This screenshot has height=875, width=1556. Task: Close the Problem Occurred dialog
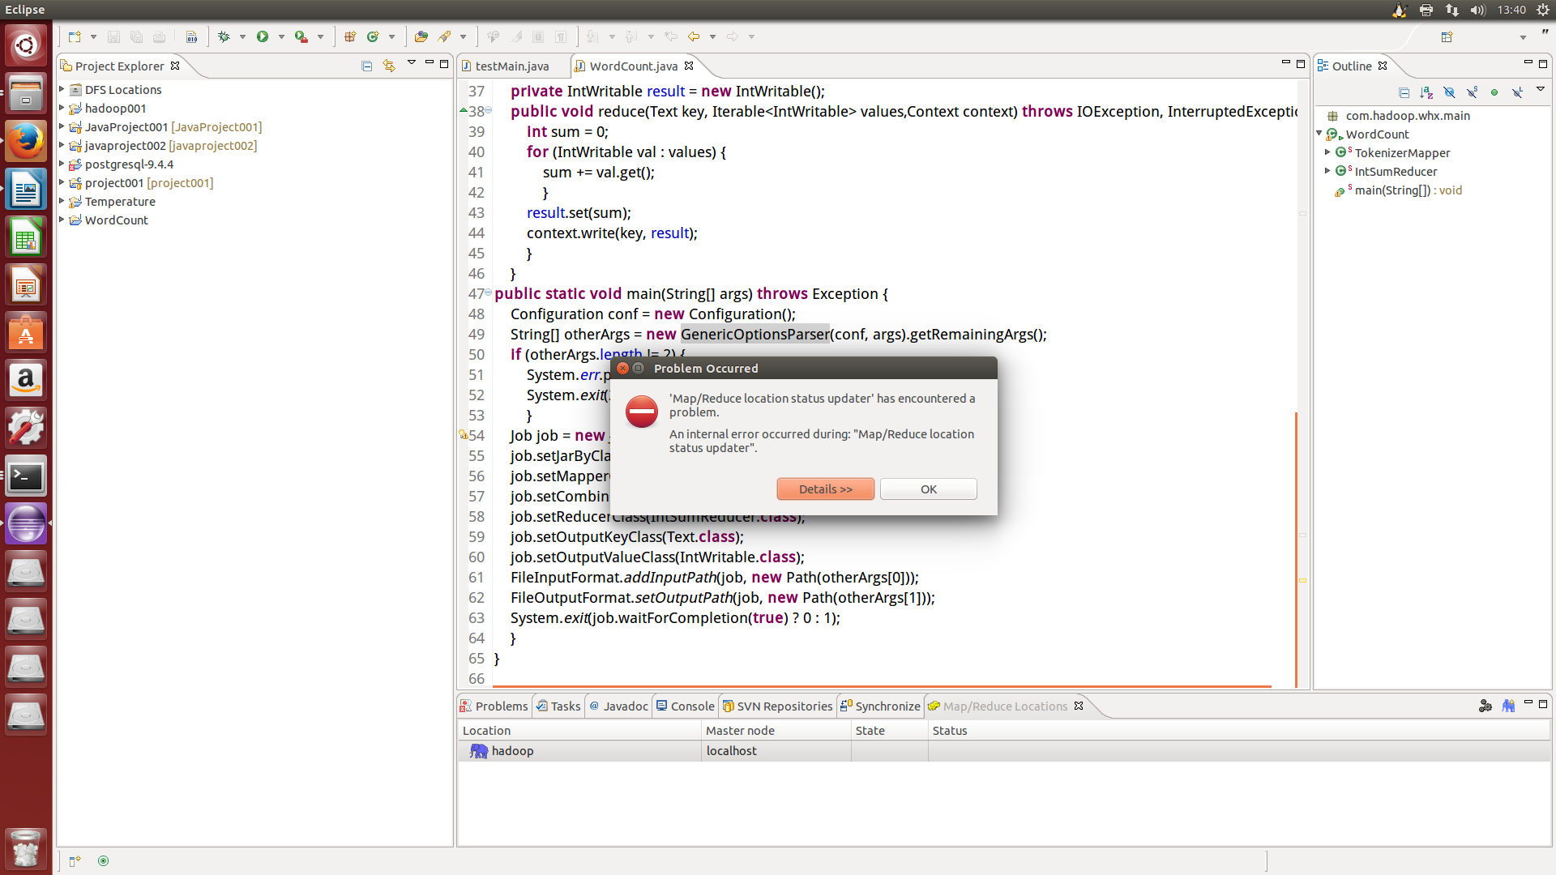point(622,368)
